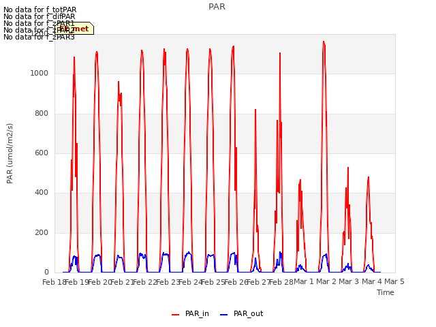Click the PAR chart title
The image size is (436, 327).
coord(217,7)
